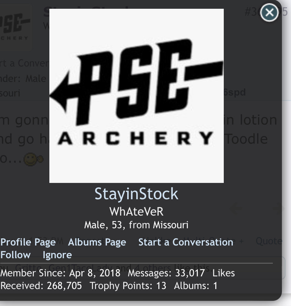Open the Profile Page link
The image size is (291, 306).
[x=28, y=242]
